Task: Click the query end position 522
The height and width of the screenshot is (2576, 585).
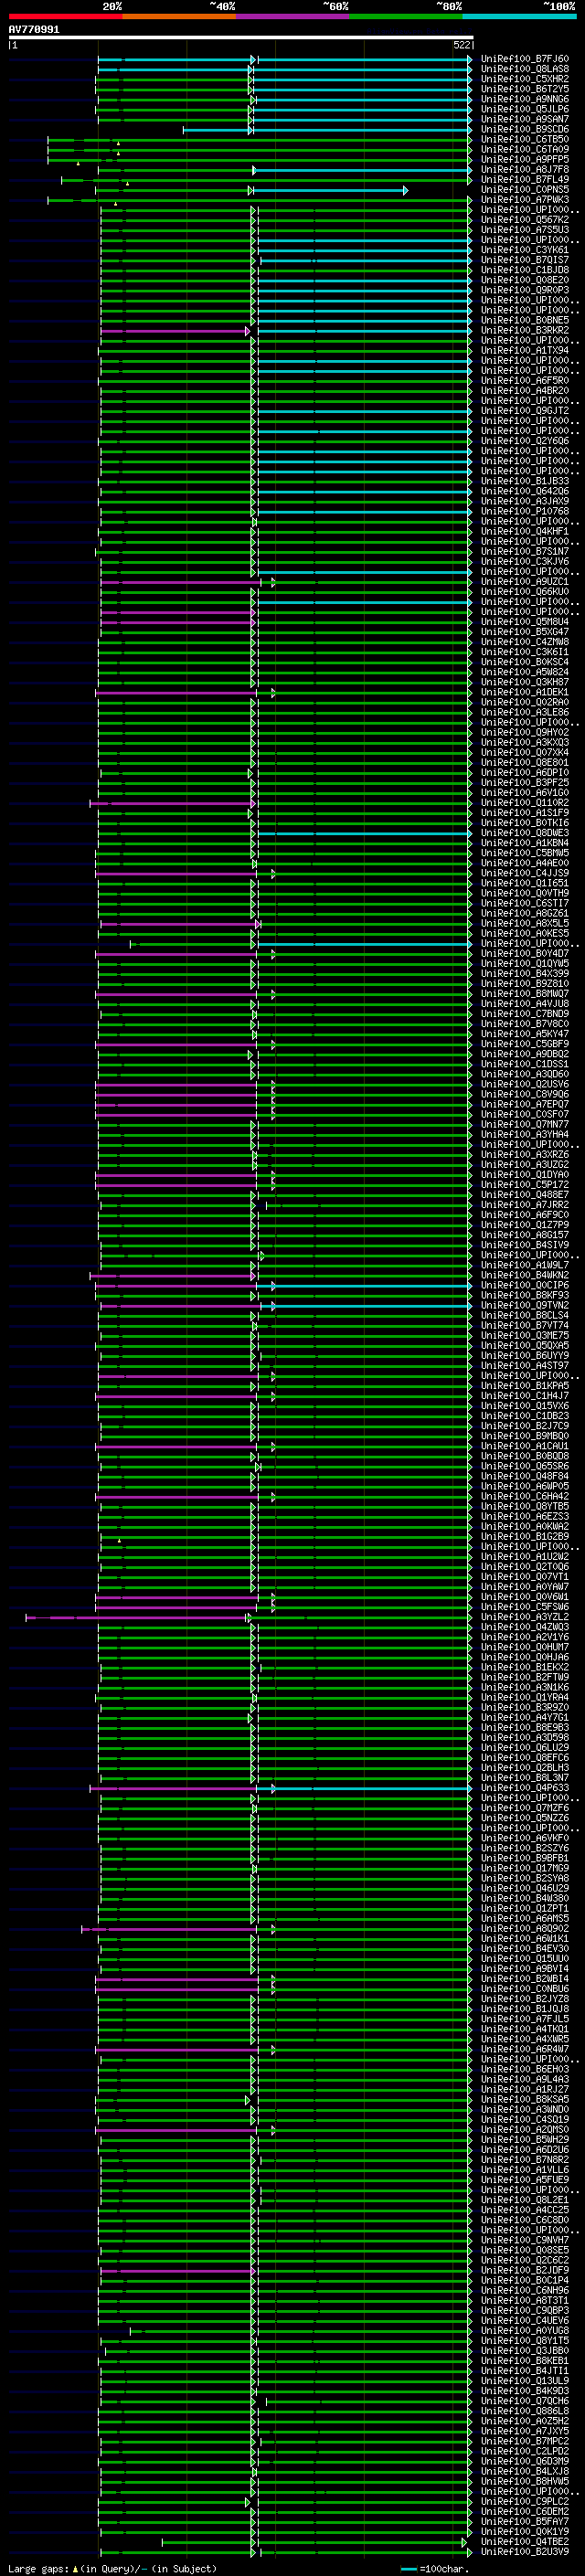Action: [x=462, y=45]
